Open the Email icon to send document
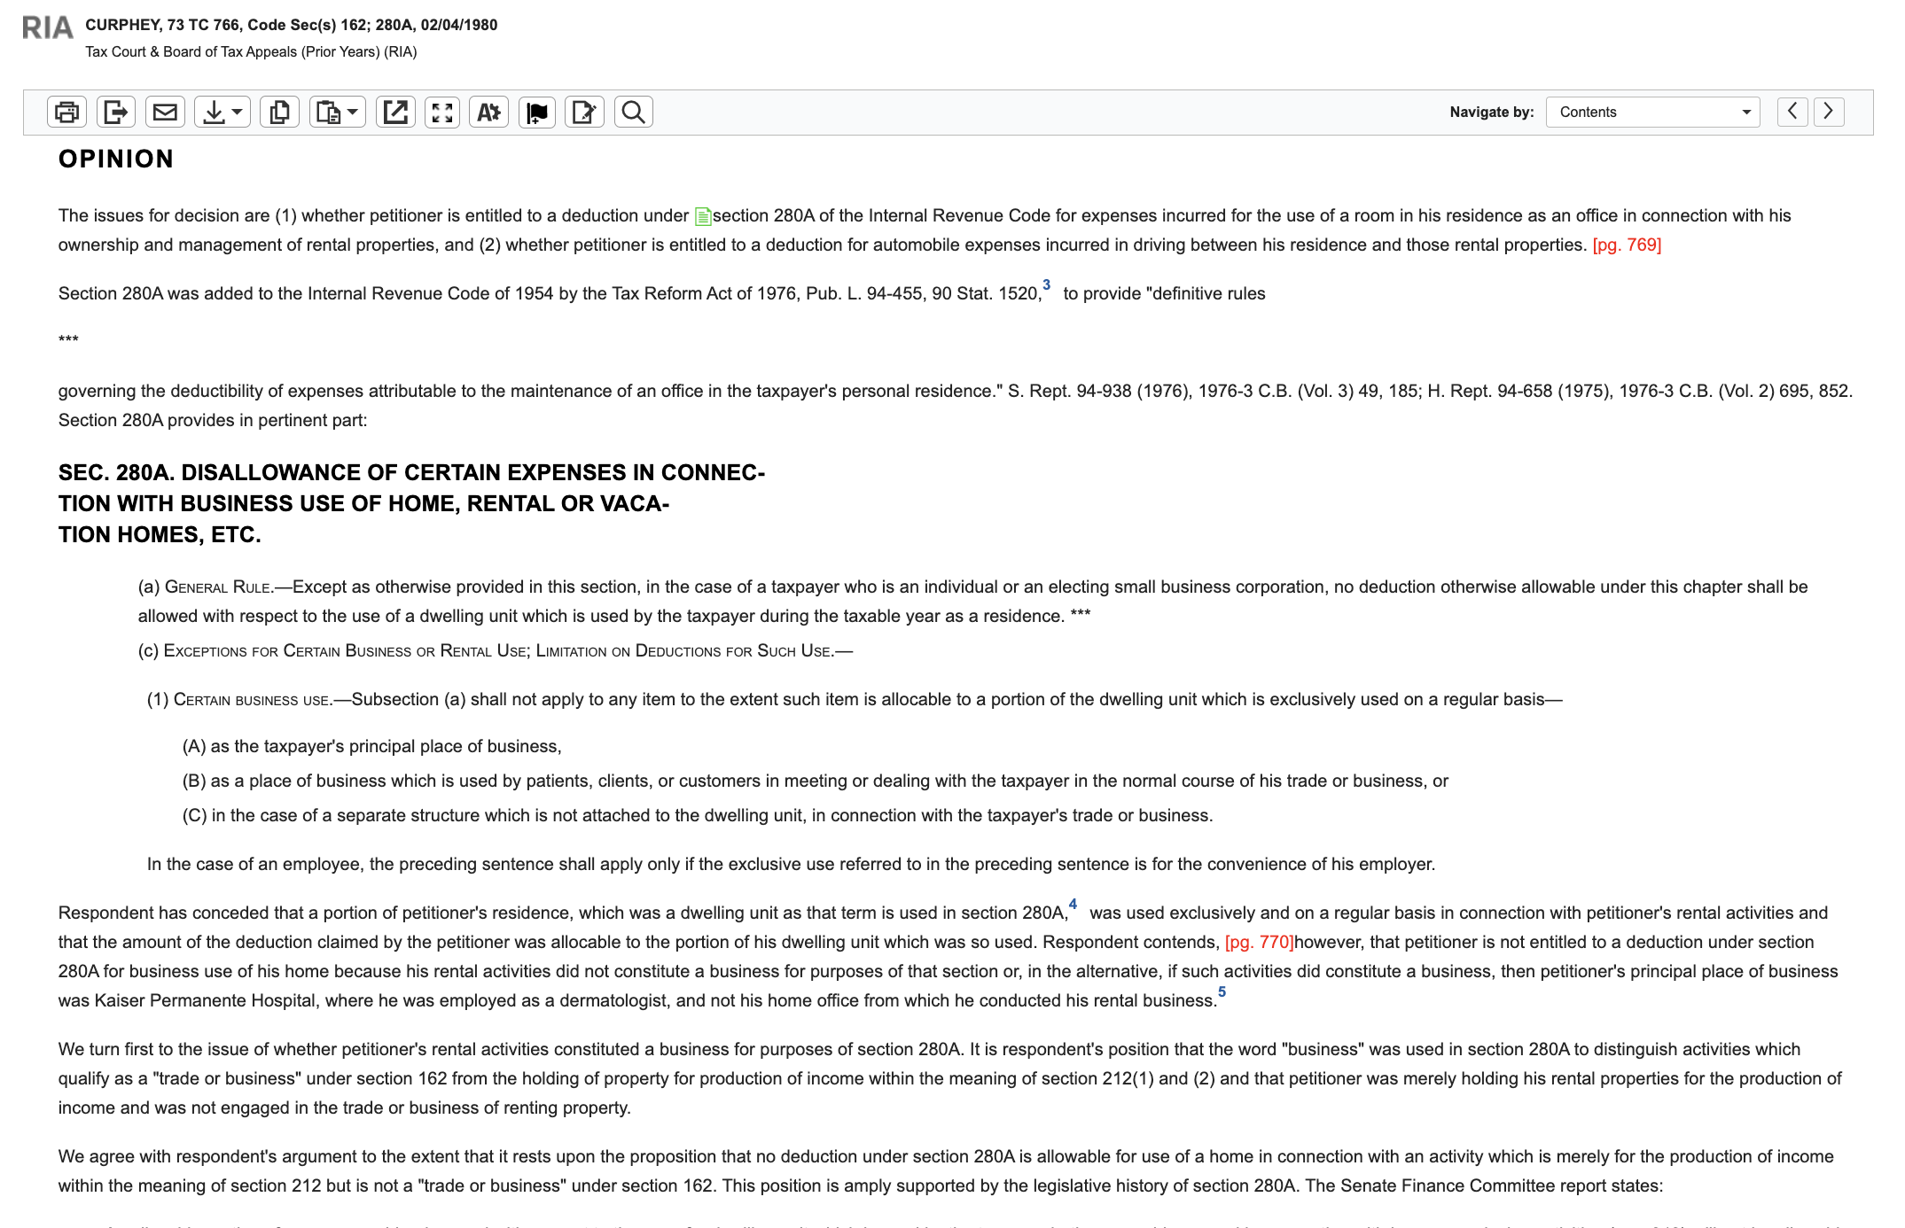This screenshot has height=1228, width=1905. tap(164, 112)
